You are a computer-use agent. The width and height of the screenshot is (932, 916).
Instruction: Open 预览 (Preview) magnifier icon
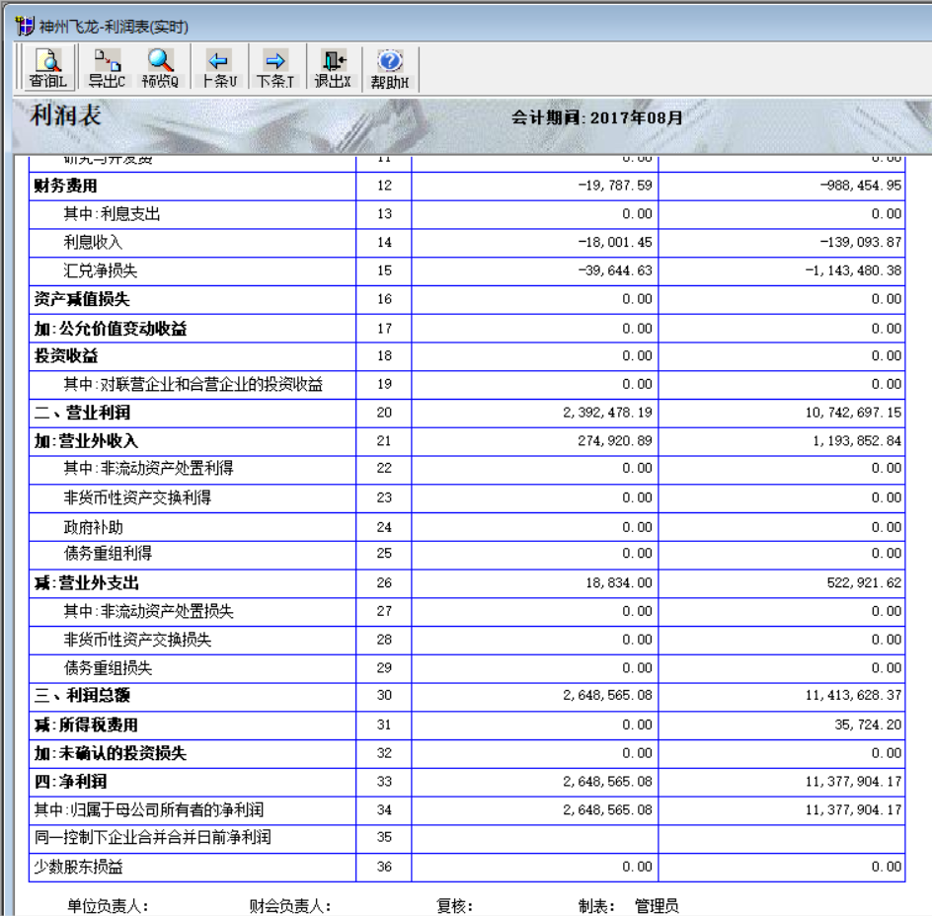coord(160,68)
